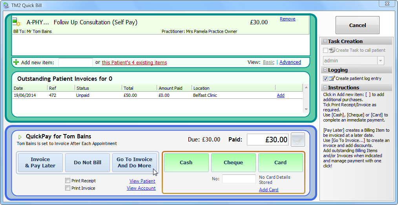Open the View Account link
Screen dimensions: 398x205
141,188
